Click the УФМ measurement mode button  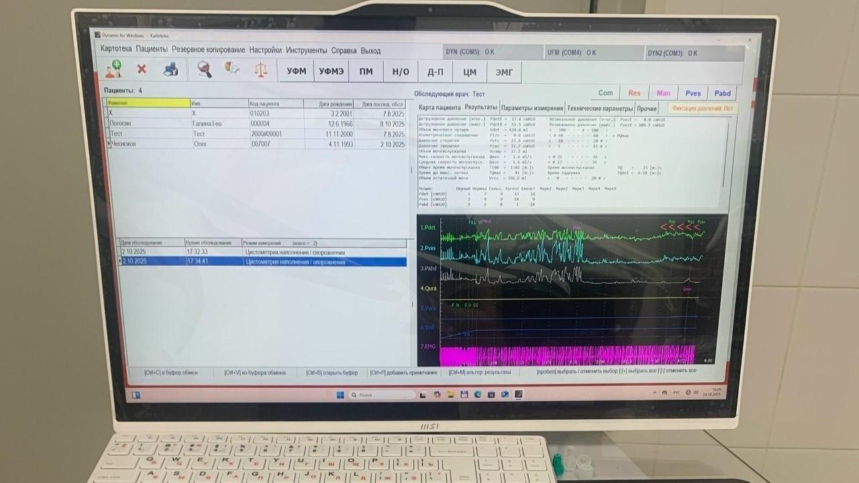point(296,71)
